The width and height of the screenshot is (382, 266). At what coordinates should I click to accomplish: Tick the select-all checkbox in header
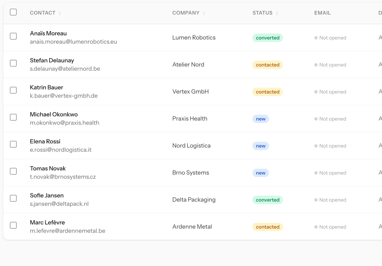(x=13, y=12)
